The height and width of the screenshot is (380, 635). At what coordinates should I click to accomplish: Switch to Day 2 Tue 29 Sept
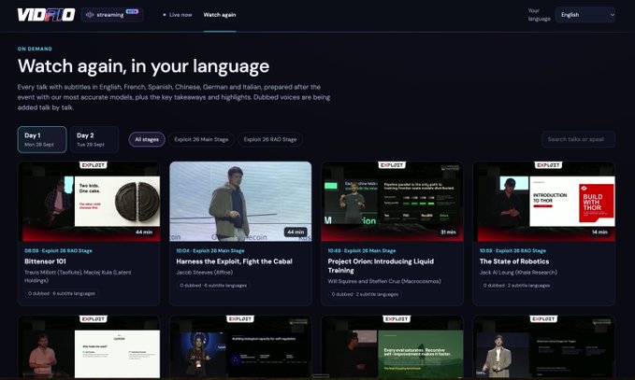coord(94,139)
